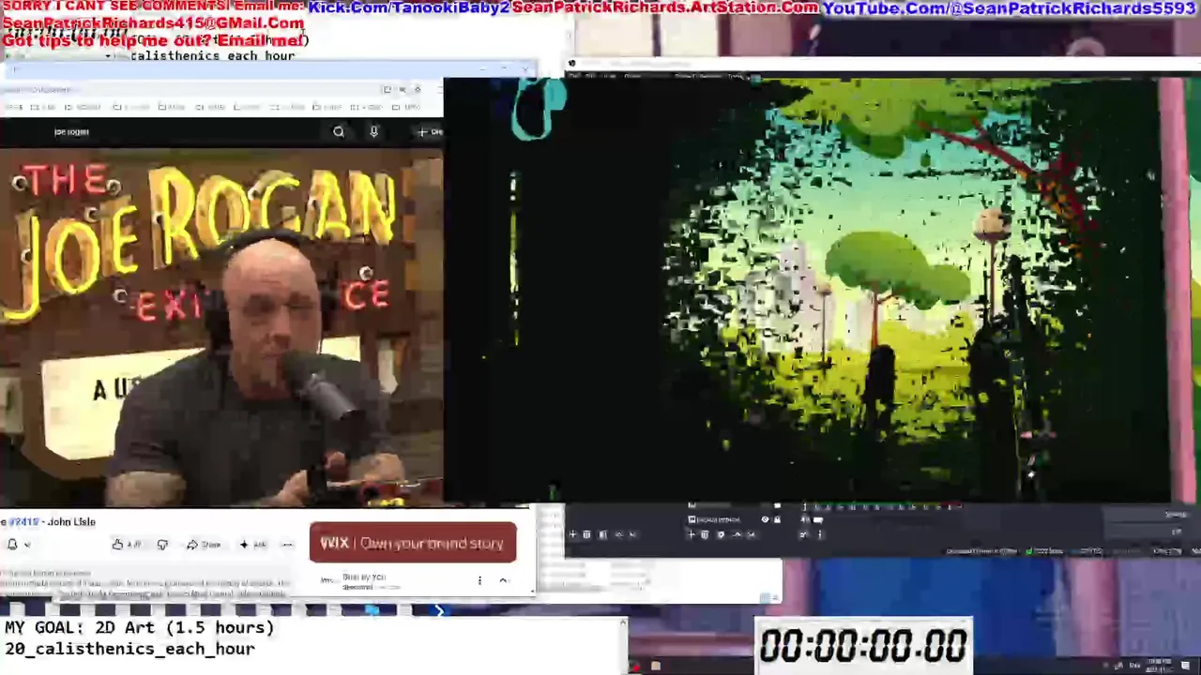The width and height of the screenshot is (1201, 675).
Task: Click the Ask button under the video
Action: [x=253, y=545]
